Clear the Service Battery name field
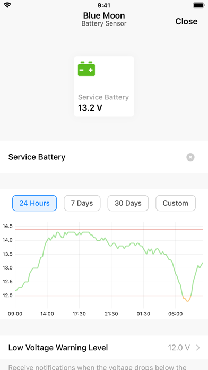The height and width of the screenshot is (370, 208). point(190,157)
